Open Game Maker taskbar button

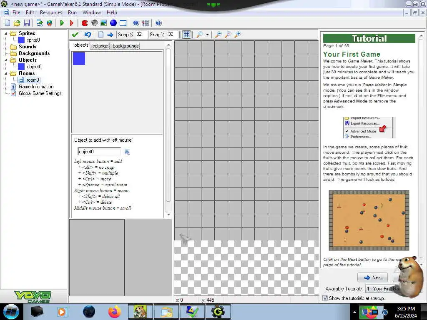218,312
